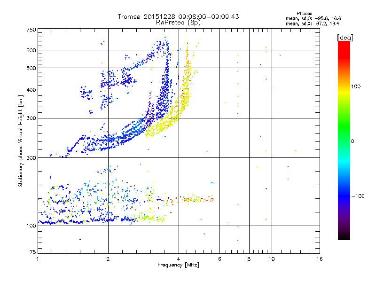This screenshot has width=376, height=282.
Task: Click the '400' height axis tick label
Action: click(31, 90)
